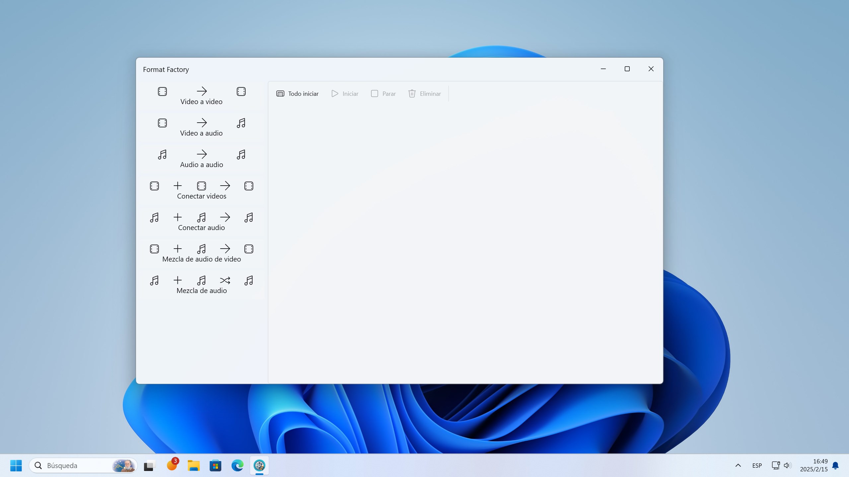Open the Video a video converter
Screen dimensions: 849x477
[201, 96]
